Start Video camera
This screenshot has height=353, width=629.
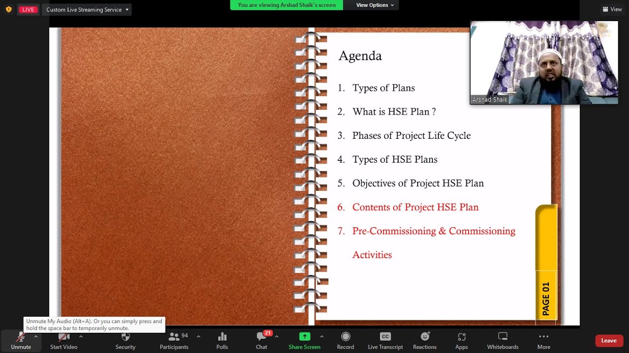click(63, 341)
